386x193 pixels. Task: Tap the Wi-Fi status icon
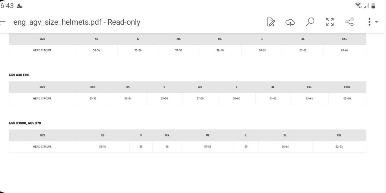(358, 5)
